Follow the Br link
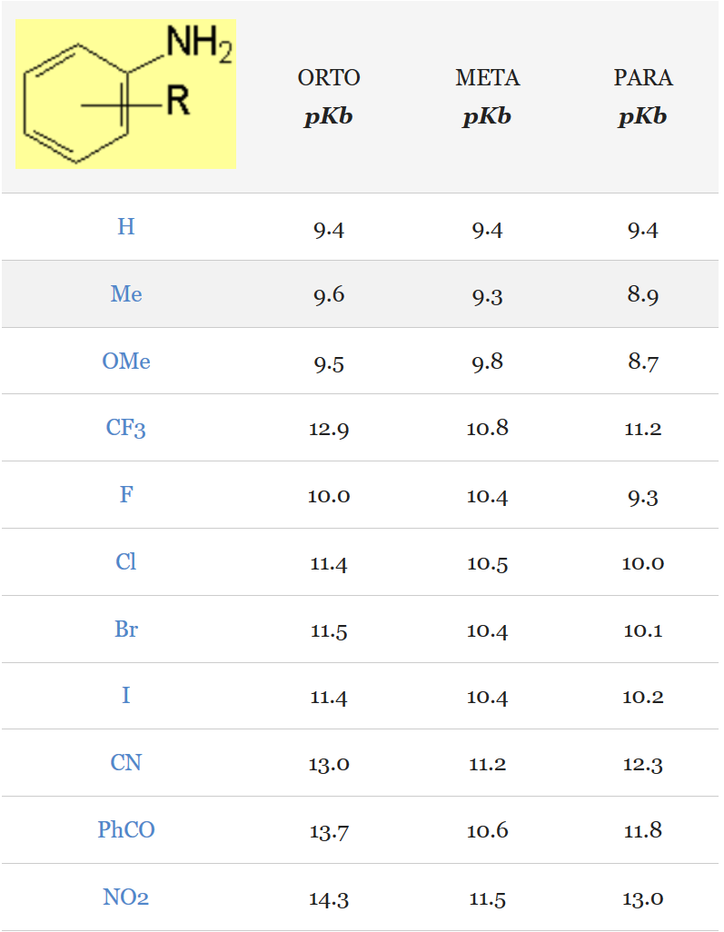 (126, 629)
